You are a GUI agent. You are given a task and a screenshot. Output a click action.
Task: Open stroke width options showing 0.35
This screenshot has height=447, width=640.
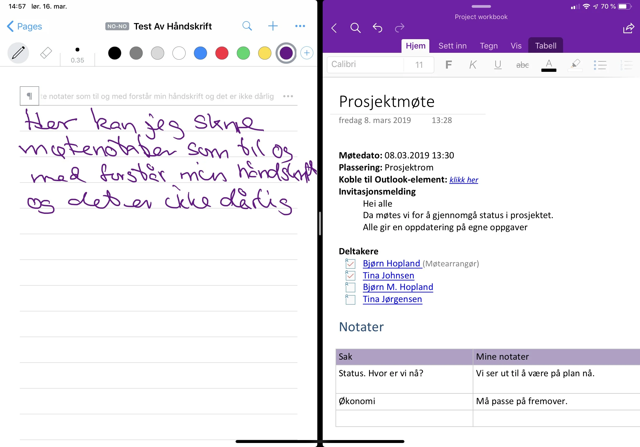coord(77,55)
